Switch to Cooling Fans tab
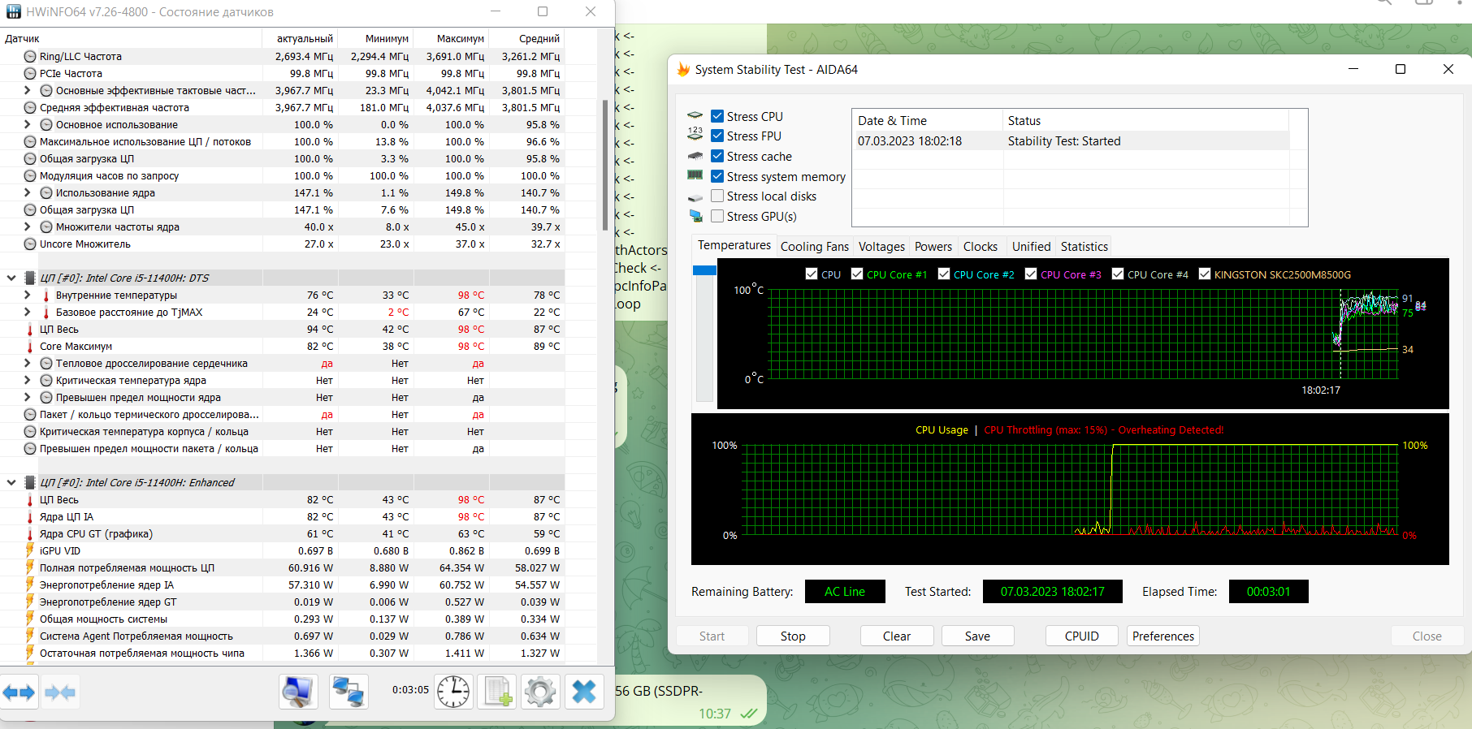 [815, 247]
